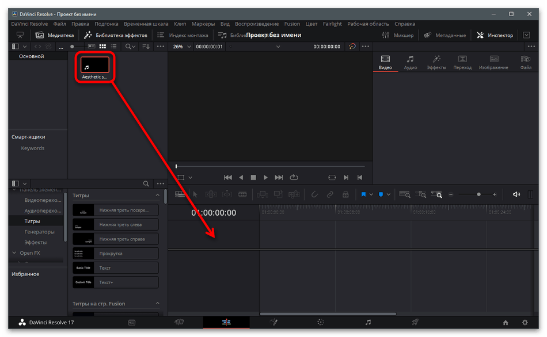This screenshot has width=547, height=337.
Task: Switch to the Fairlight page music note
Action: click(368, 323)
